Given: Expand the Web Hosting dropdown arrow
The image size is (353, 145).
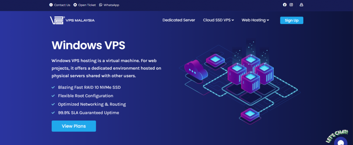Looking at the screenshot, I should 268,20.
